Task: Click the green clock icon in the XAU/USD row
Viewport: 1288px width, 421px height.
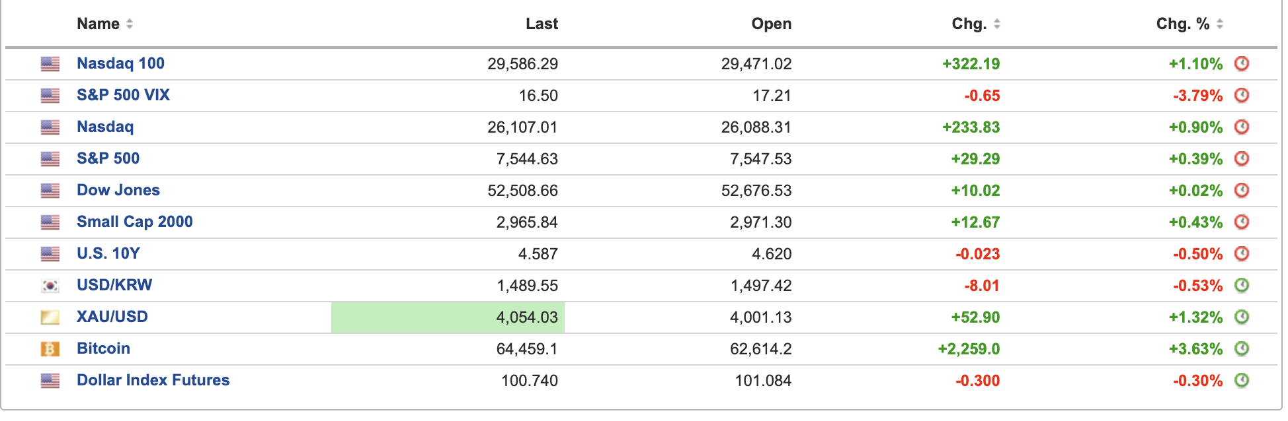Action: [1242, 317]
